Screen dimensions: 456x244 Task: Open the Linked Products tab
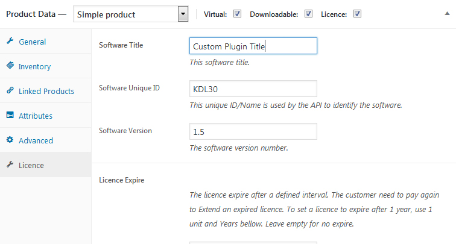[46, 91]
